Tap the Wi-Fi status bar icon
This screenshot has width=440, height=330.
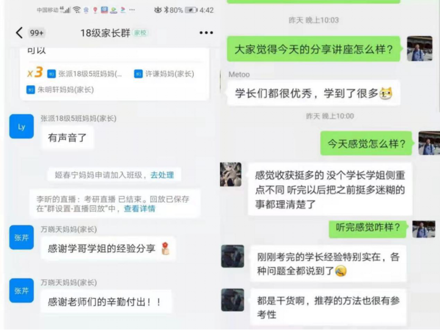(76, 10)
